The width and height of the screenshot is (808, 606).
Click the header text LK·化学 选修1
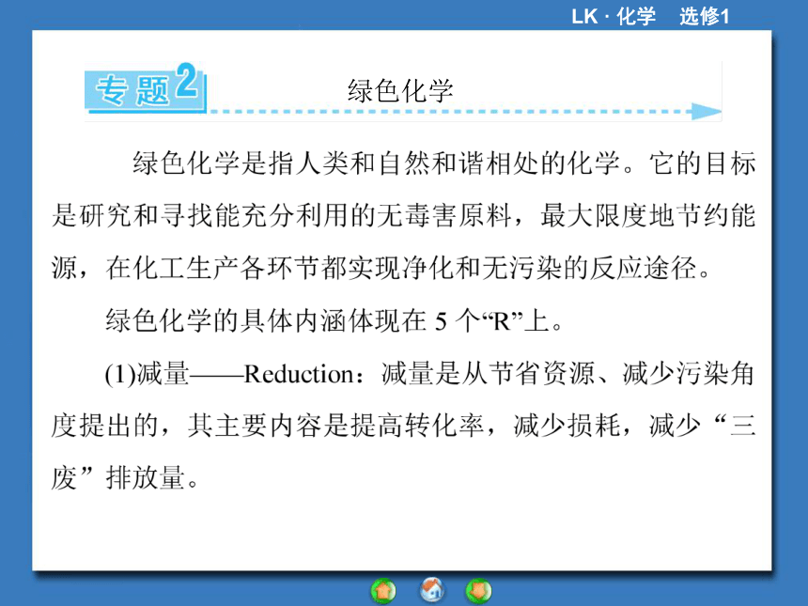point(650,17)
